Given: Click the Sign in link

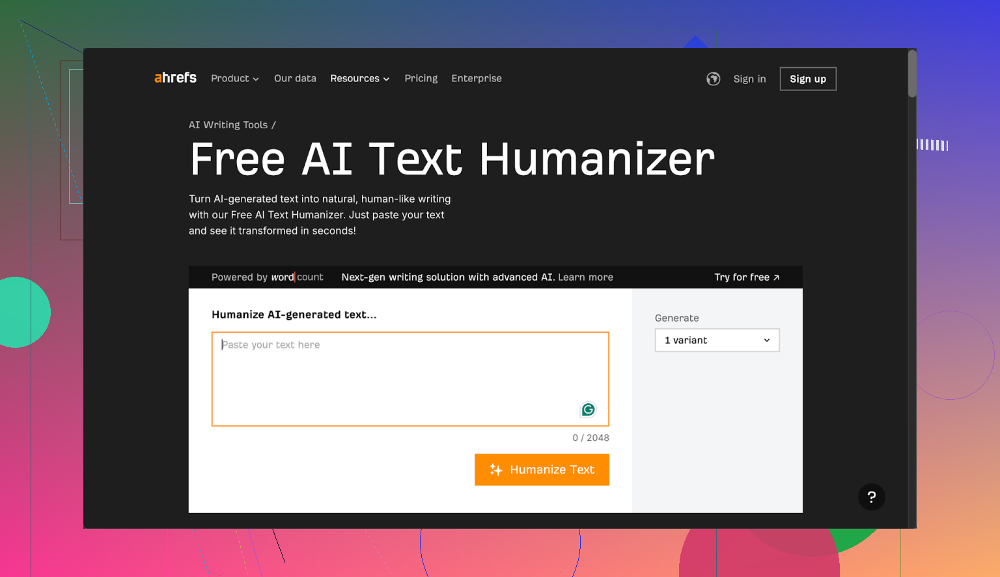Looking at the screenshot, I should (749, 79).
